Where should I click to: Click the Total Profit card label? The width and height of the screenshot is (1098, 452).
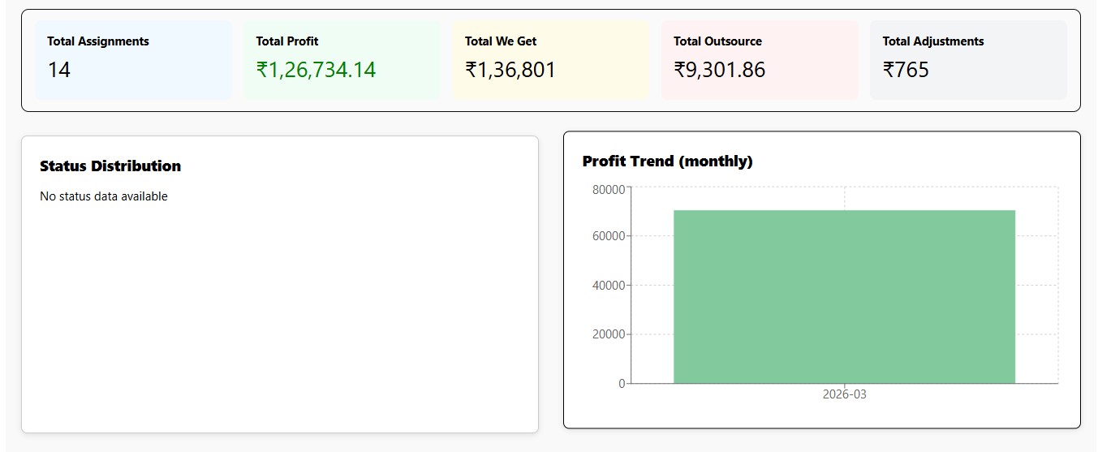click(287, 41)
